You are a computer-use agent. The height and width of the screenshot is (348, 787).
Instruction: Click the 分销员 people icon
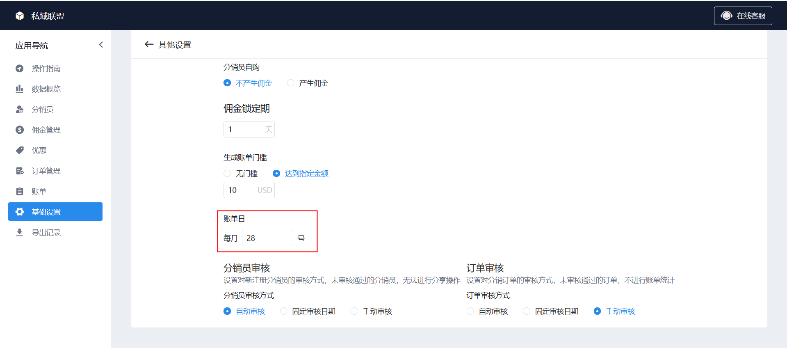(x=20, y=110)
